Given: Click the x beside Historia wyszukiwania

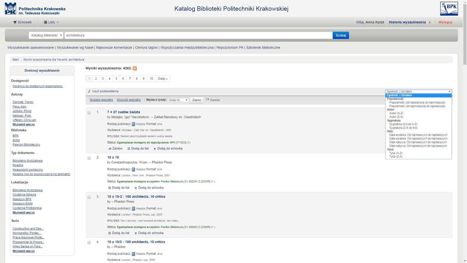Looking at the screenshot, I should point(430,22).
